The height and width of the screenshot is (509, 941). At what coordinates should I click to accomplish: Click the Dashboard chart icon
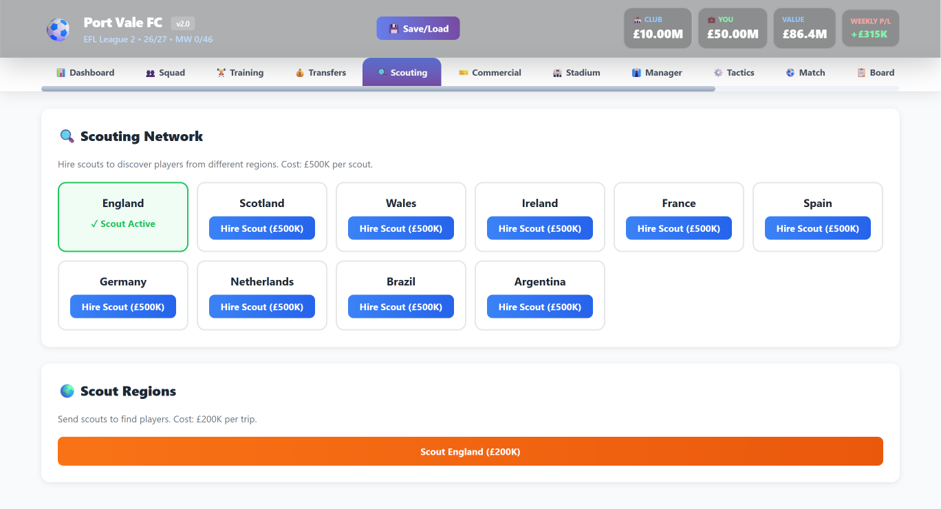61,72
